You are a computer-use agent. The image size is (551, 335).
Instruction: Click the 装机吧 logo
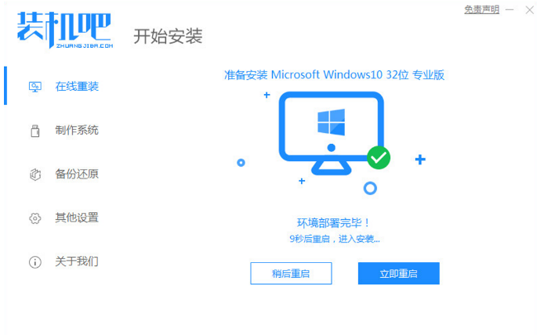(64, 31)
